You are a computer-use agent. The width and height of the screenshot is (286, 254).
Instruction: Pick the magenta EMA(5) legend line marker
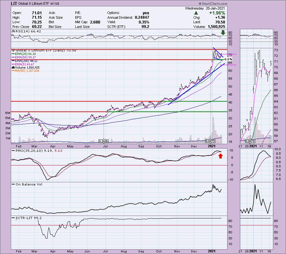13,64
